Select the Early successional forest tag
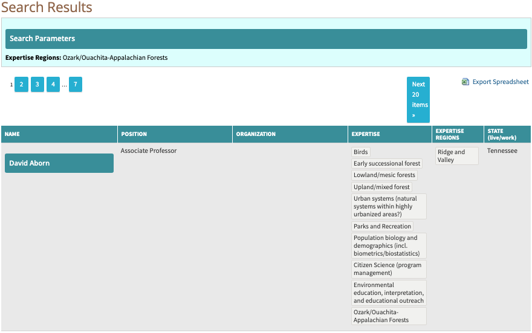Image resolution: width=532 pixels, height=333 pixels. pos(387,164)
